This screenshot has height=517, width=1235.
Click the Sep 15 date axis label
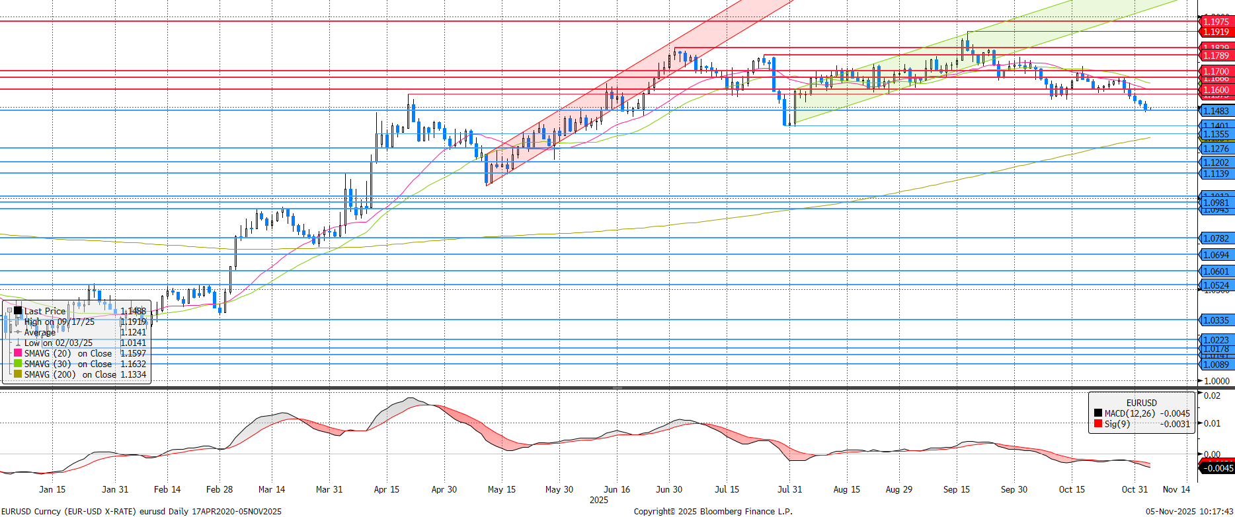click(956, 489)
